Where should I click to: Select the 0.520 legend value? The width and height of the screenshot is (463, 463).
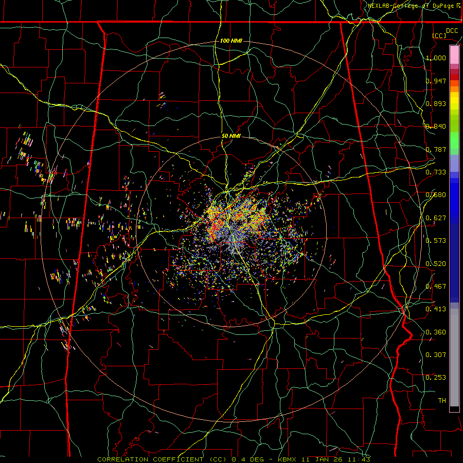coord(436,264)
